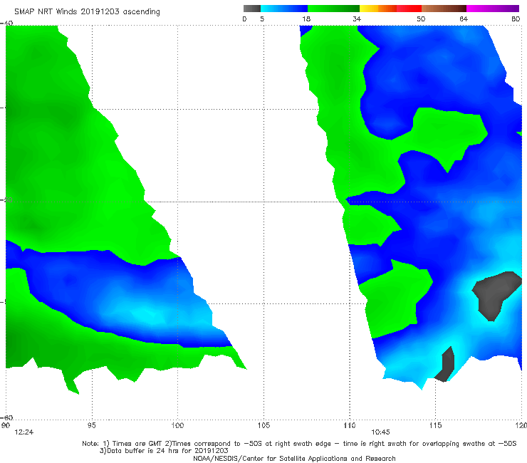Click the swath time '10:45'
The image size is (527, 463).
380,432
